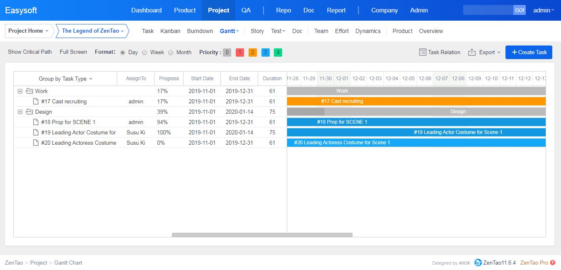Viewport: 561px width, 270px height.
Task: Click the Show Critical Path link
Action: click(30, 52)
